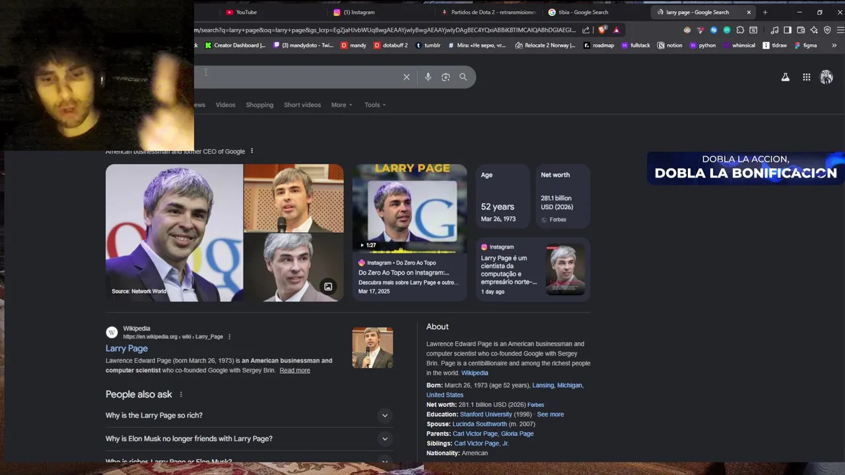Image resolution: width=845 pixels, height=475 pixels.
Task: Open the music note playlist icon
Action: (774, 30)
